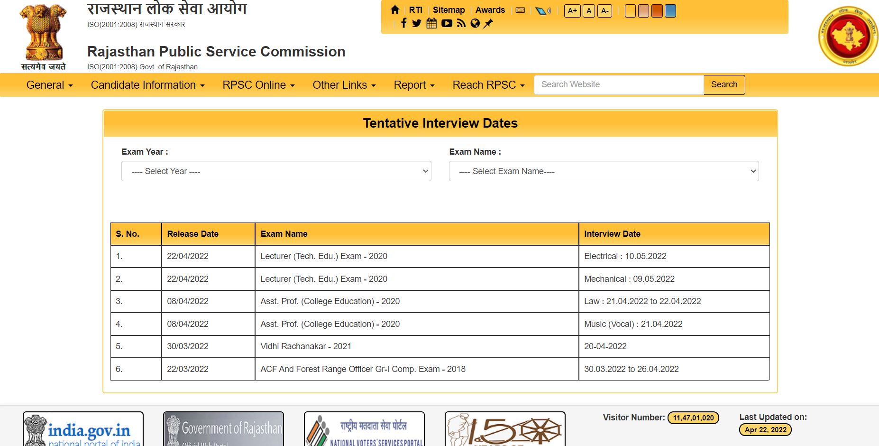
Task: Click the Ashoka emblem logo
Action: point(43,37)
